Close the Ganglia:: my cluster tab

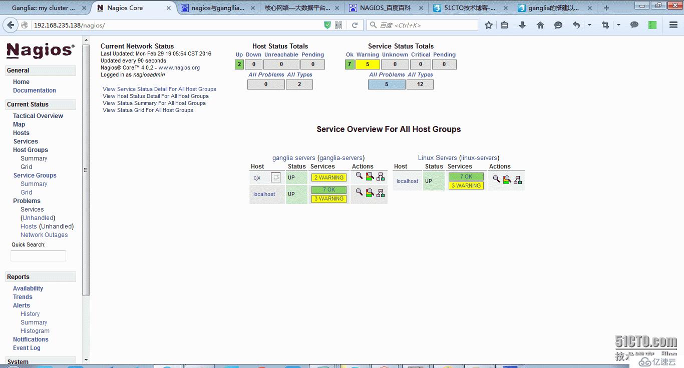[x=84, y=8]
